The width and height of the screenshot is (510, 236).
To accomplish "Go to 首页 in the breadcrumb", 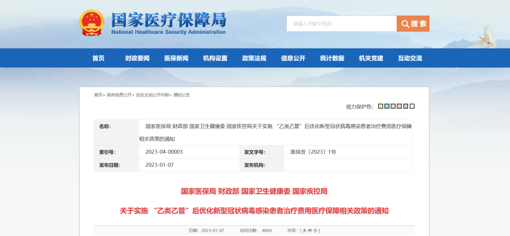I will pos(98,95).
